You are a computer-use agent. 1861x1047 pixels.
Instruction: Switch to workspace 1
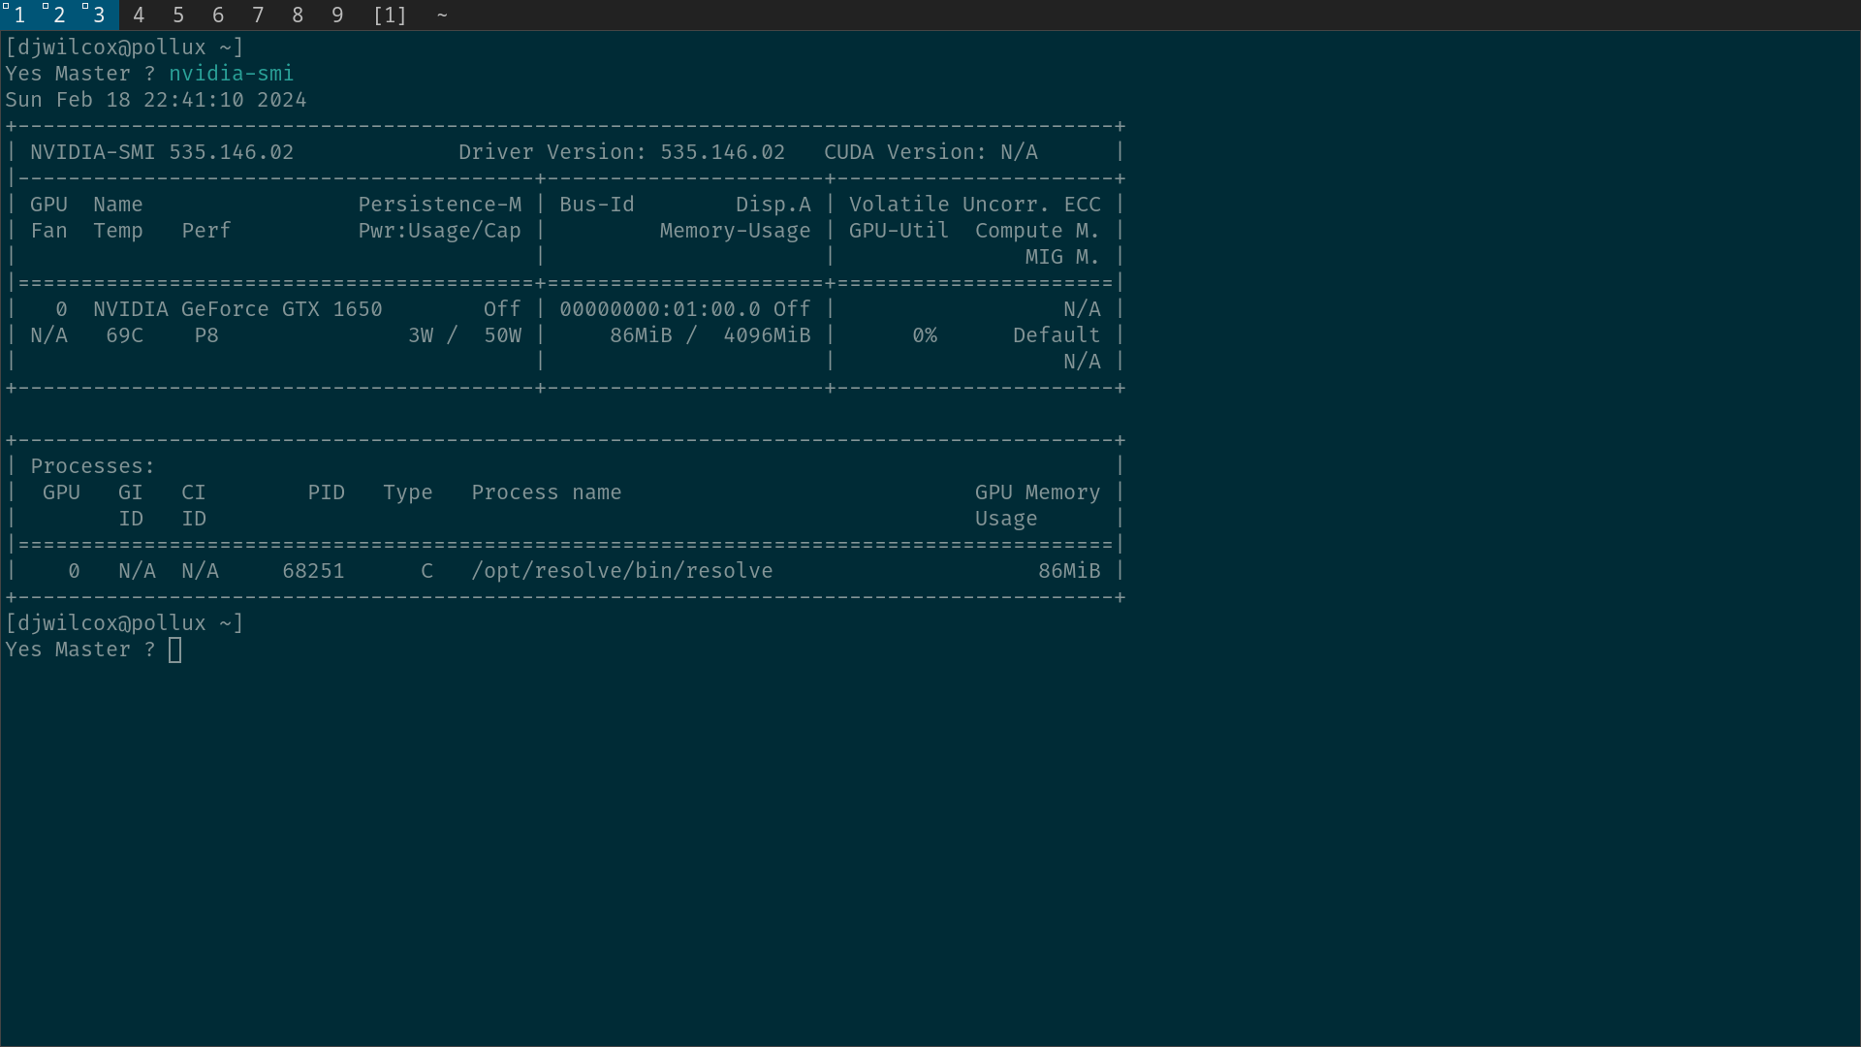(19, 15)
